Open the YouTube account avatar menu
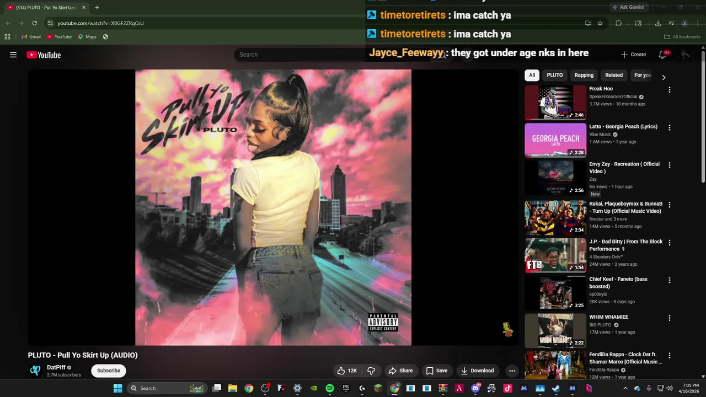Screen dimensions: 706x397 click(x=684, y=55)
